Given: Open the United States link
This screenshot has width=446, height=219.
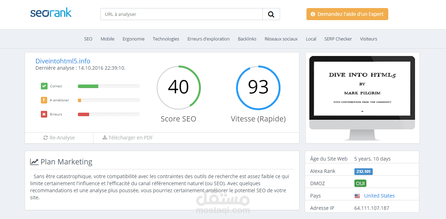Looking at the screenshot, I should click(x=379, y=196).
